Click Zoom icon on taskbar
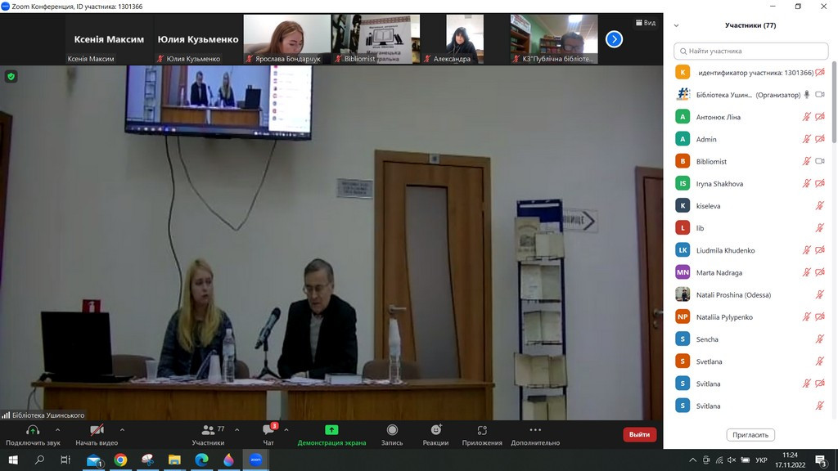The image size is (838, 471). click(255, 460)
